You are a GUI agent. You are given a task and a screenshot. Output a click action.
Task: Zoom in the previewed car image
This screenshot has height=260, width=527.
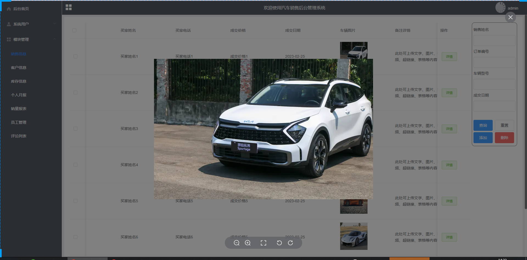click(248, 243)
